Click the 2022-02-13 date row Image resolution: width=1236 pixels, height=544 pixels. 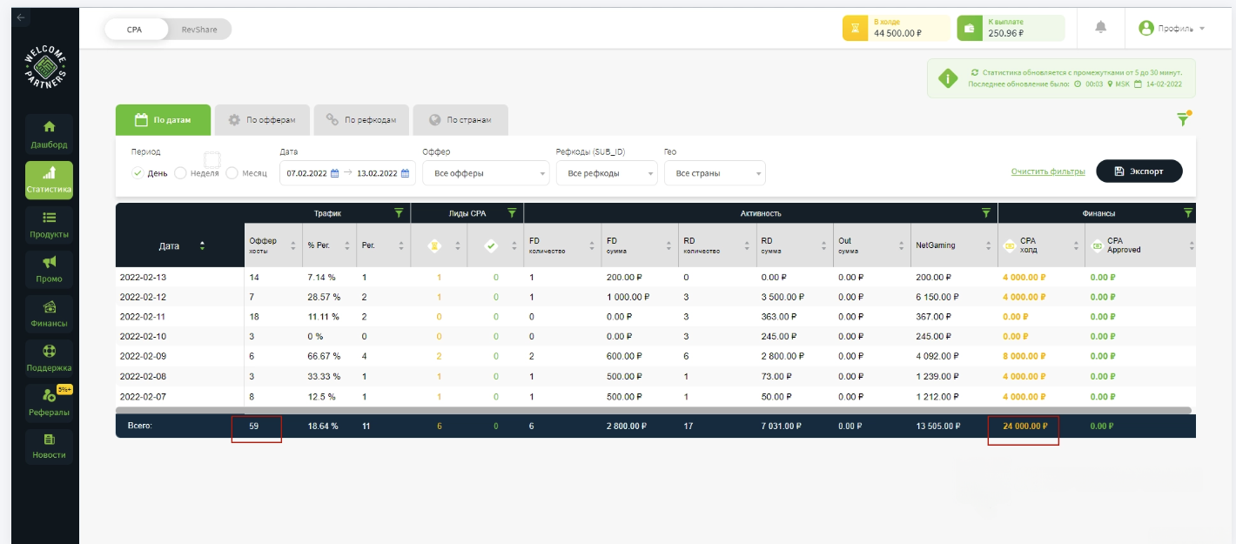(x=655, y=277)
